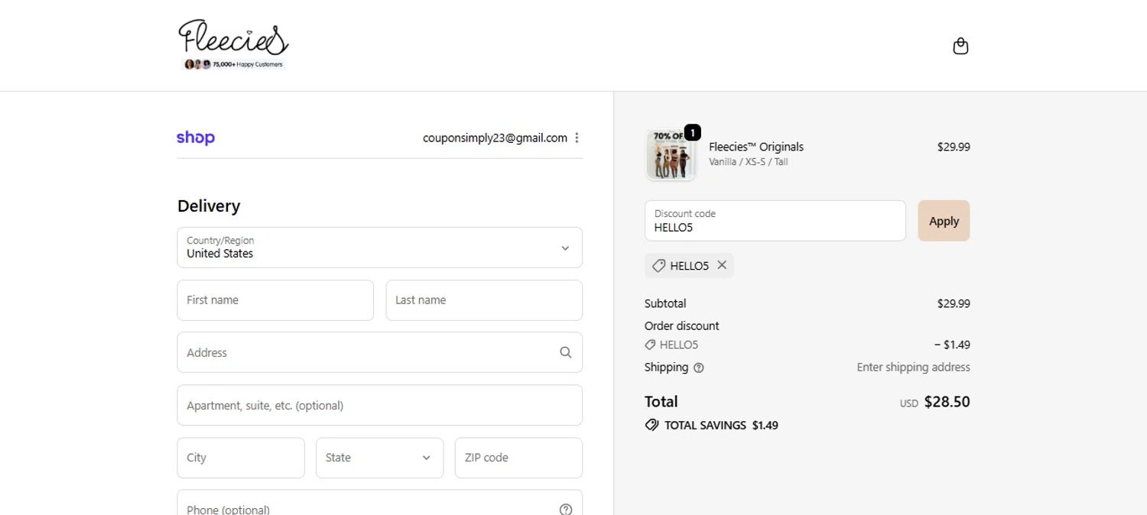Click the Subtotal $29.99 value
Screen dimensions: 1147x515
click(954, 303)
